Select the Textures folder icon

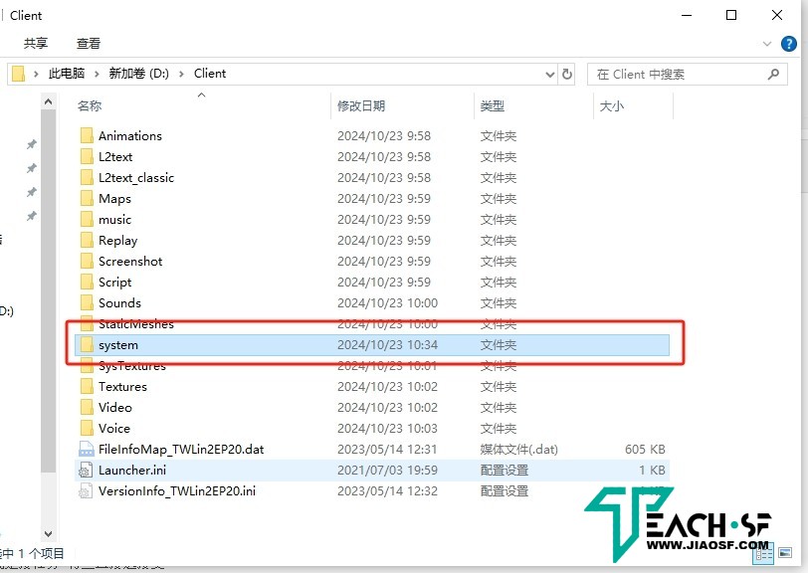coord(87,386)
